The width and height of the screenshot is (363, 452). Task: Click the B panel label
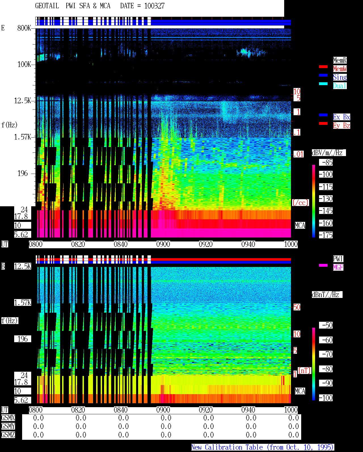3,266
